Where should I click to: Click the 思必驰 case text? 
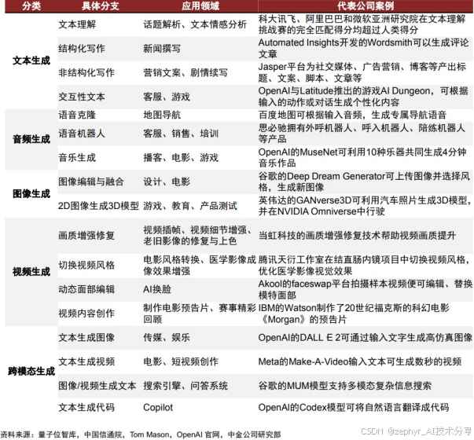tap(362, 134)
